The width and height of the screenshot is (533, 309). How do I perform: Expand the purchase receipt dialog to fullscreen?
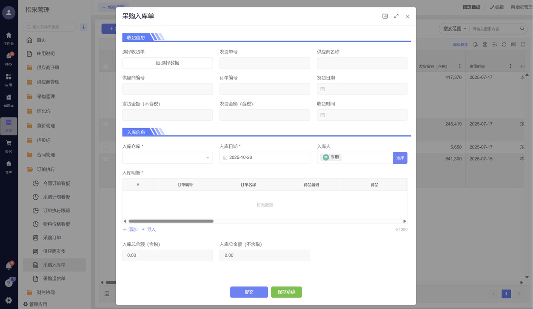[396, 16]
